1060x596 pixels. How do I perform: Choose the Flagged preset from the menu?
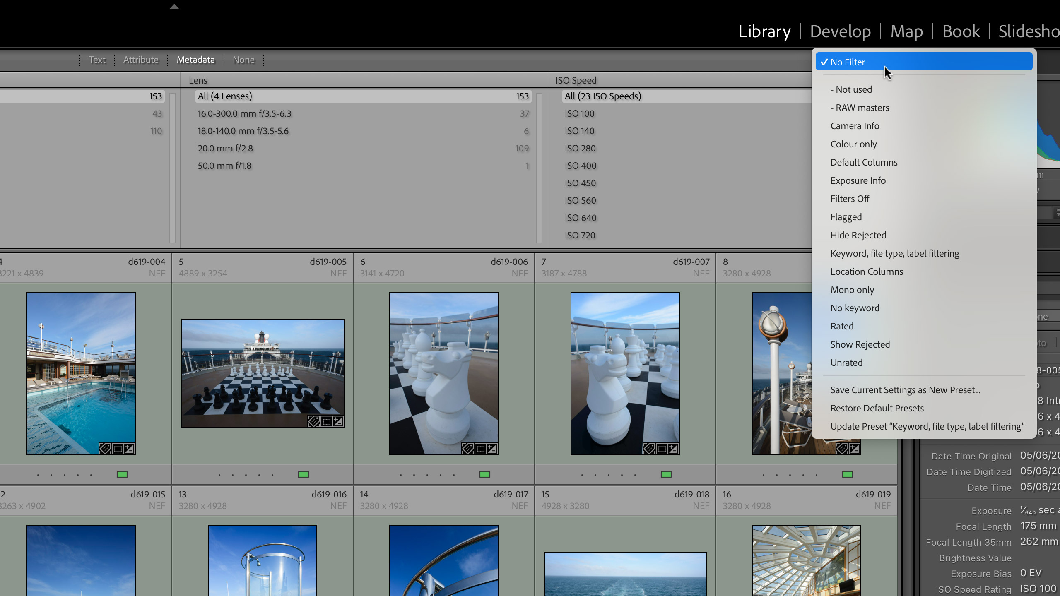coord(846,217)
